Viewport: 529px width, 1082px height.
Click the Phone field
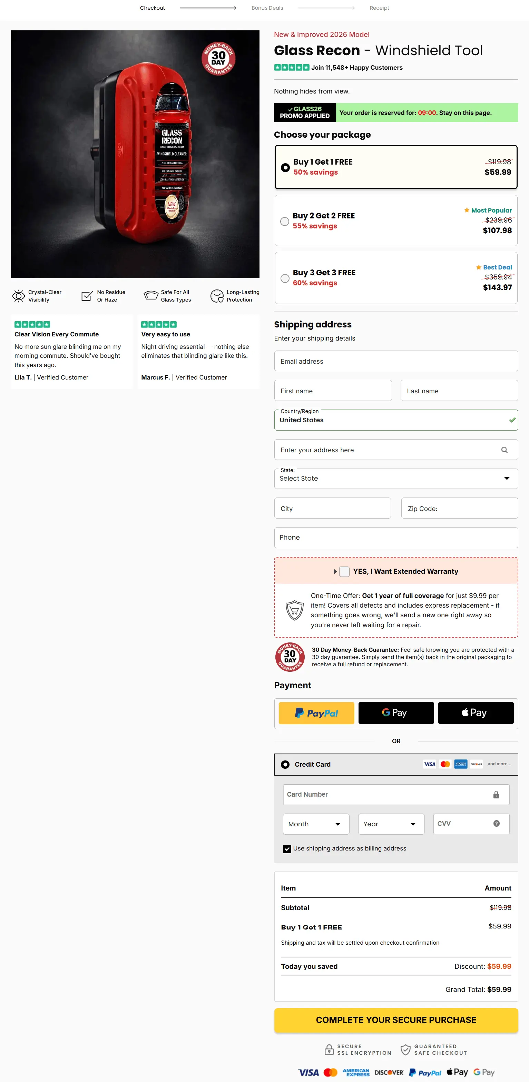click(x=396, y=538)
